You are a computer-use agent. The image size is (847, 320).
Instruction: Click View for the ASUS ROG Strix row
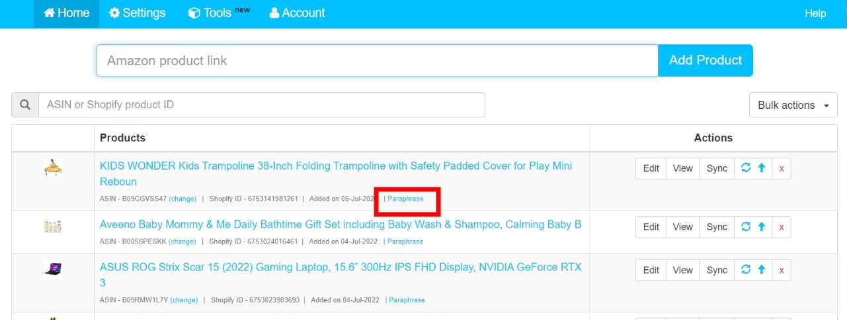(682, 270)
